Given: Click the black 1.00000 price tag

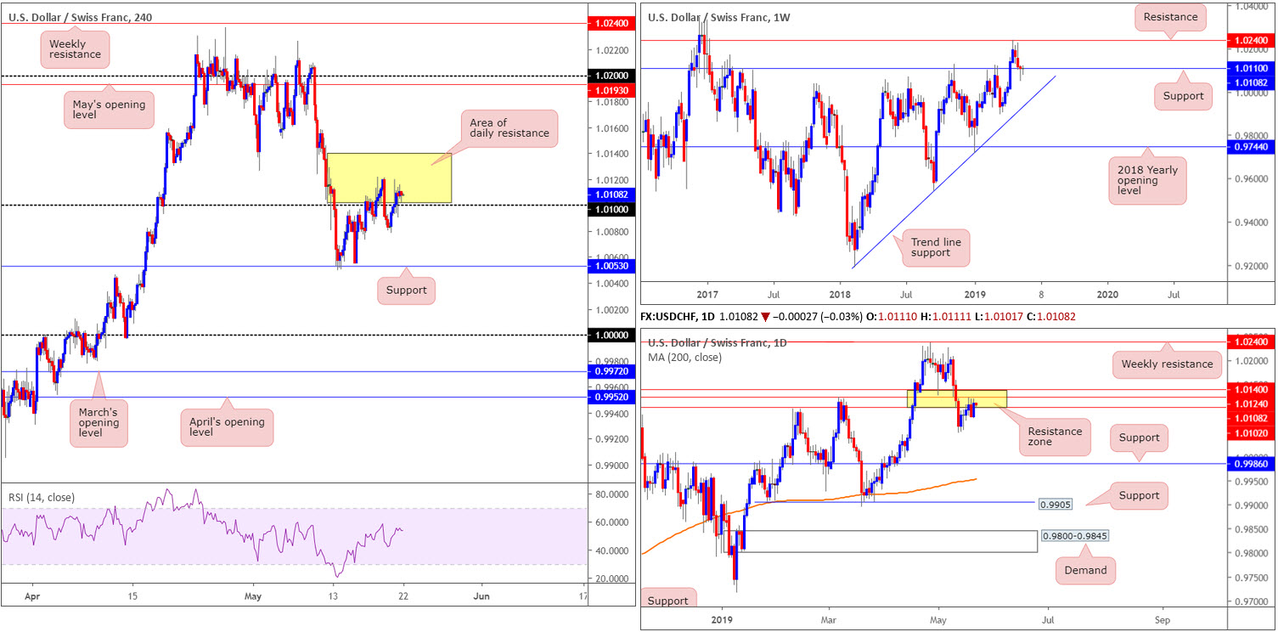Looking at the screenshot, I should click(x=611, y=336).
